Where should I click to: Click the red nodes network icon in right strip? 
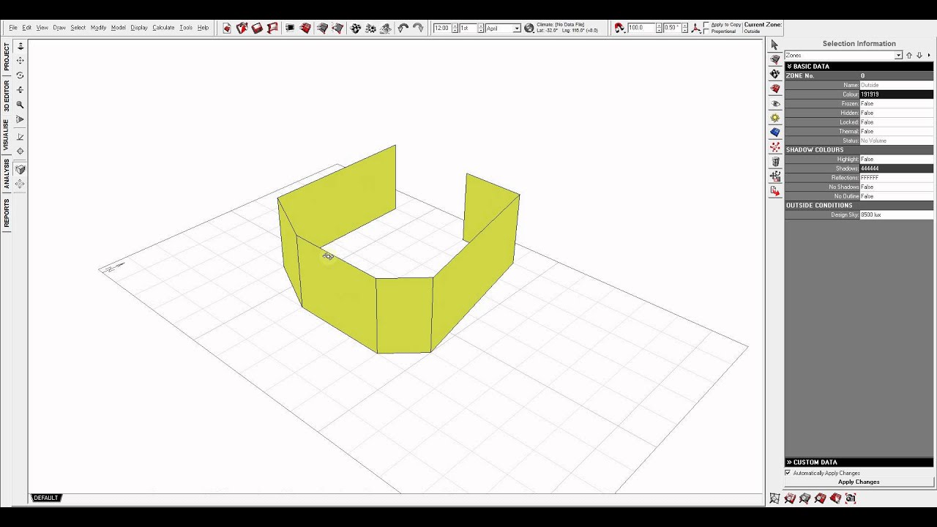[775, 147]
